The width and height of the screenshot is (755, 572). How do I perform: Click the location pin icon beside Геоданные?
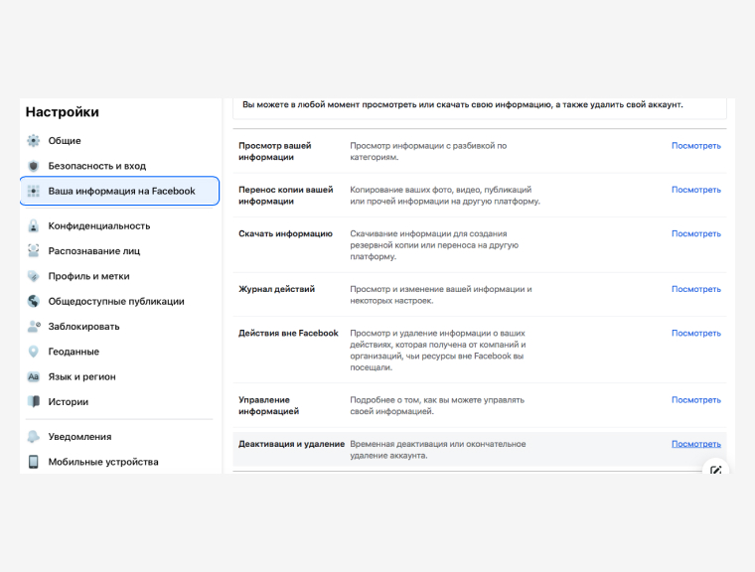coord(34,352)
